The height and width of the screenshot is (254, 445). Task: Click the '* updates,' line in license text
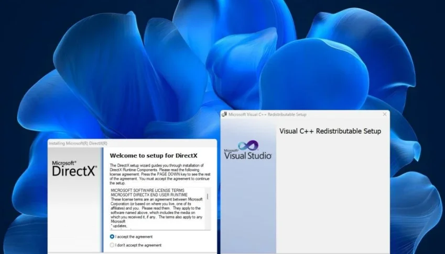[119, 226]
